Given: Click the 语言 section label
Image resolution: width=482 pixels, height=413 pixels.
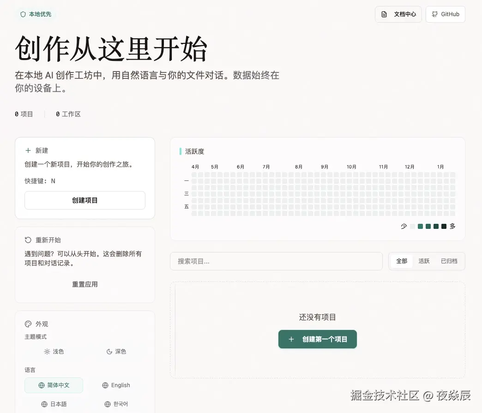Looking at the screenshot, I should [30, 370].
